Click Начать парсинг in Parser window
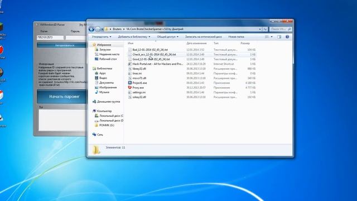This screenshot has height=201, width=357. pyautogui.click(x=62, y=97)
